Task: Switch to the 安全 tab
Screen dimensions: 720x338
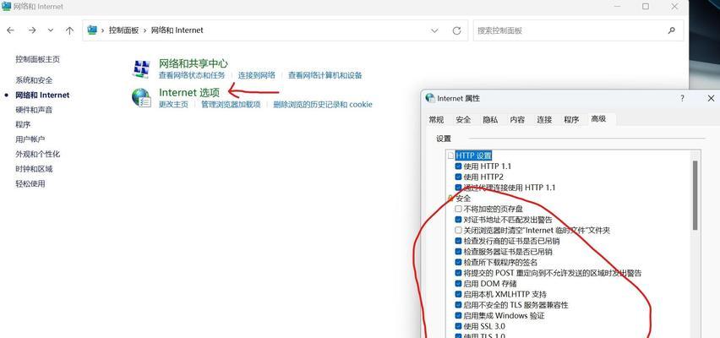Action: click(463, 119)
